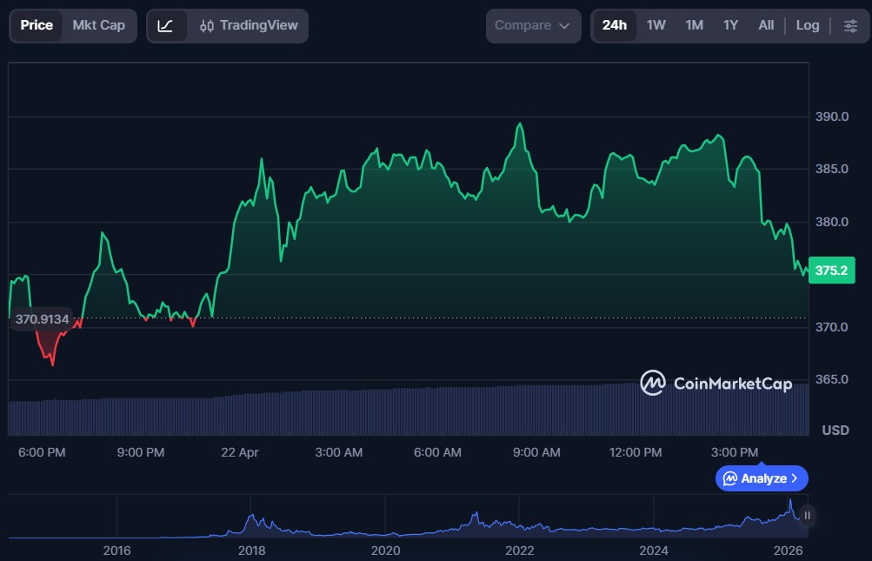Select the Price tab

click(x=37, y=25)
